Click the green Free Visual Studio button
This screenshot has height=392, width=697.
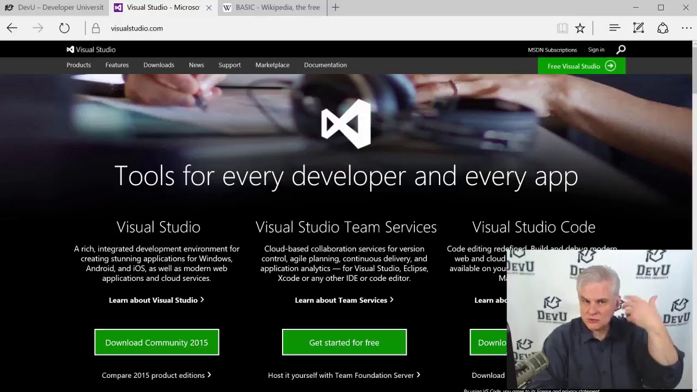[x=582, y=66]
